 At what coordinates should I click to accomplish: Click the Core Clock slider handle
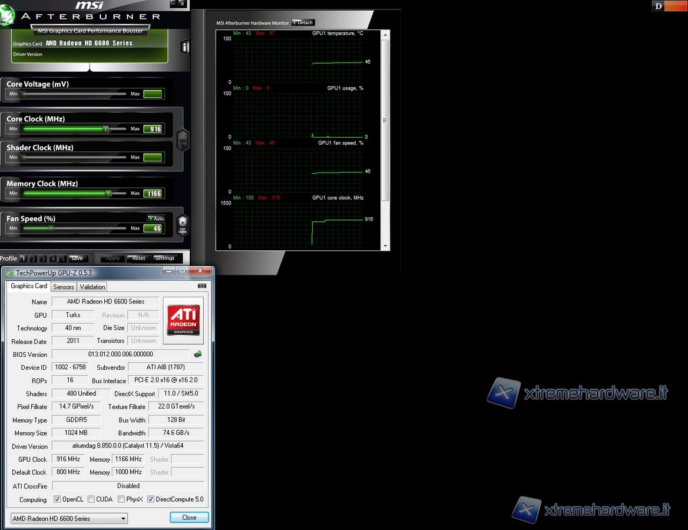click(x=106, y=128)
